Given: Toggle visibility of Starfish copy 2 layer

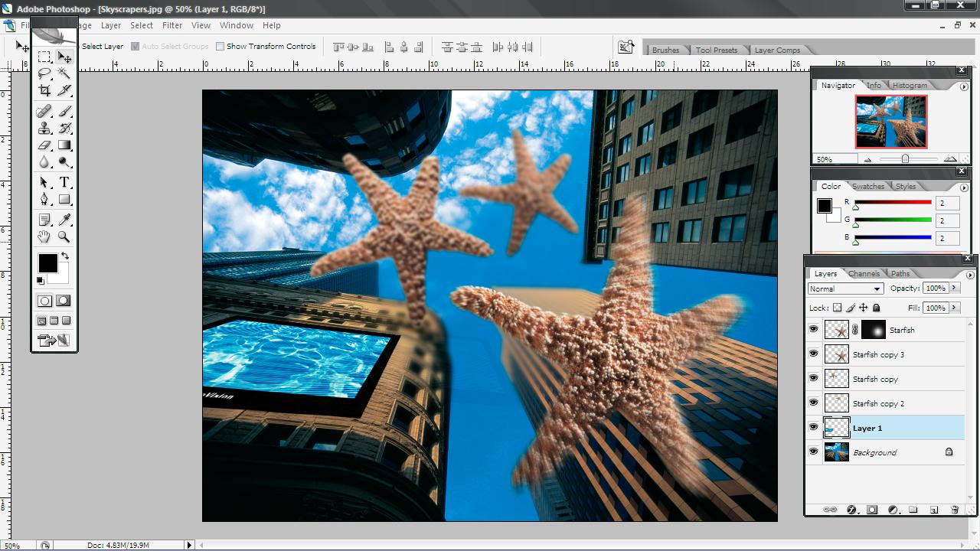Looking at the screenshot, I should (x=813, y=403).
